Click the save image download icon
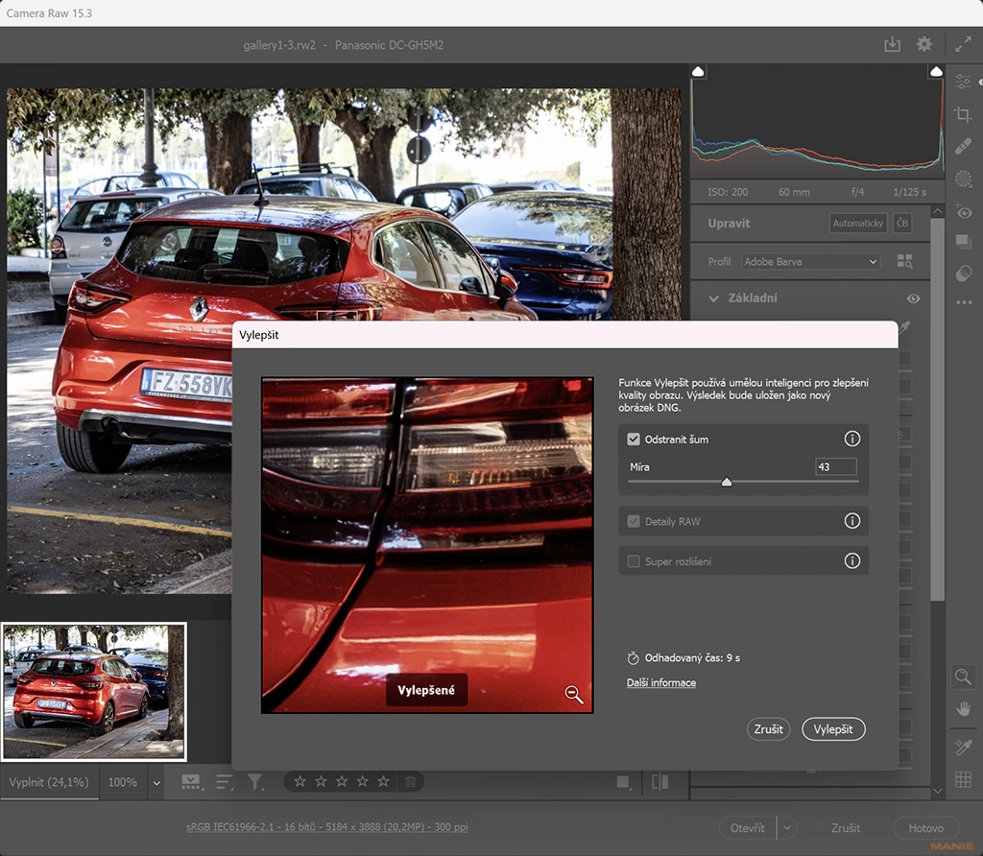 pos(892,45)
